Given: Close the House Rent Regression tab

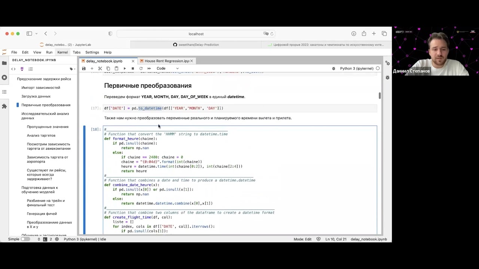Looking at the screenshot, I should 192,61.
